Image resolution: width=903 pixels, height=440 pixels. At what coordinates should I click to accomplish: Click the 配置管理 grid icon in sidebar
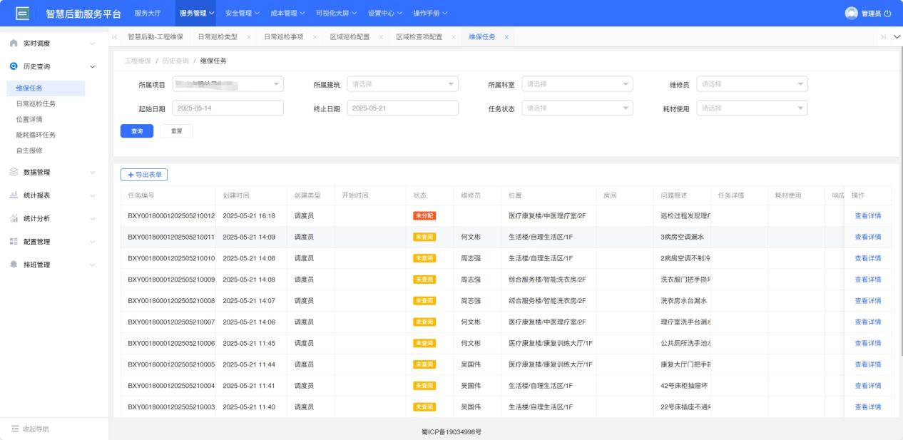pyautogui.click(x=14, y=241)
